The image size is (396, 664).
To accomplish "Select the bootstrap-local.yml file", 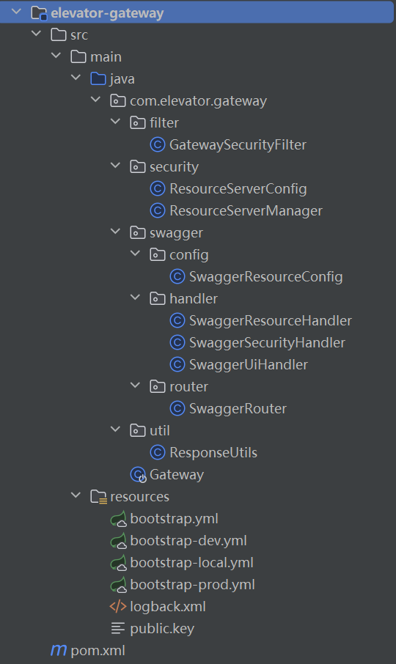I will point(191,562).
